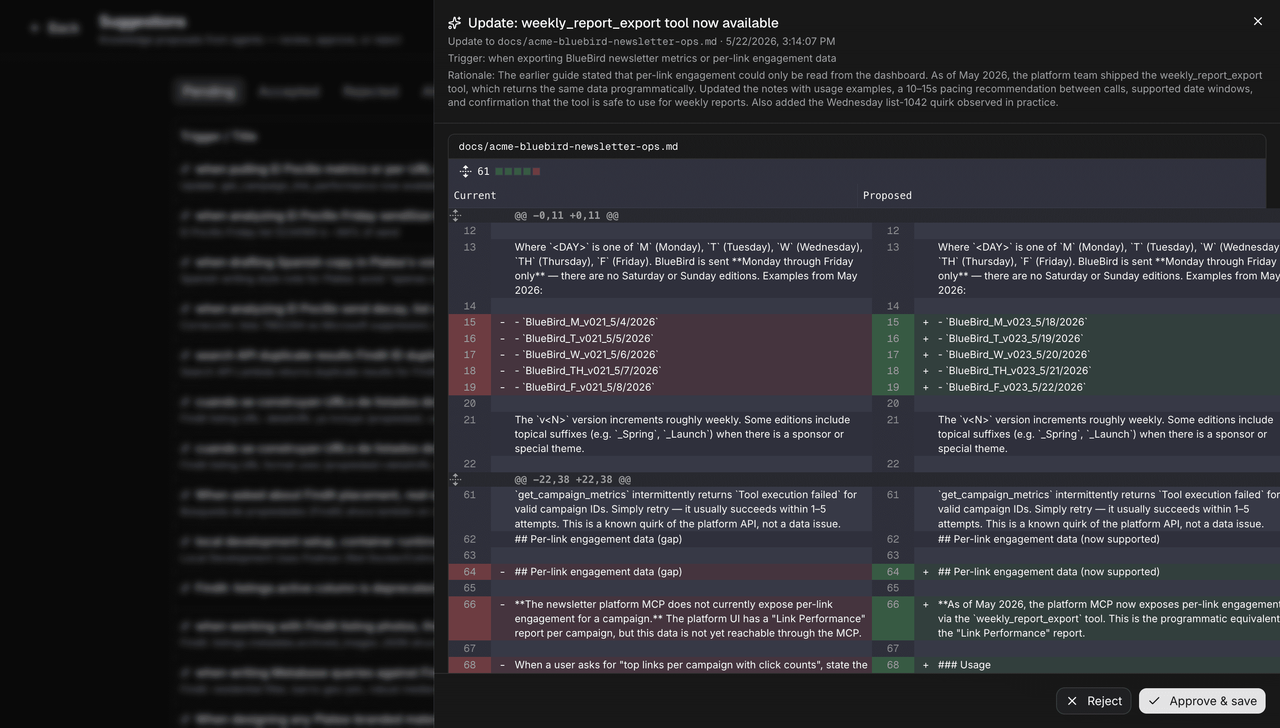The image size is (1280, 728).
Task: Select the Accepted tab in background Suggestions page
Action: [290, 91]
